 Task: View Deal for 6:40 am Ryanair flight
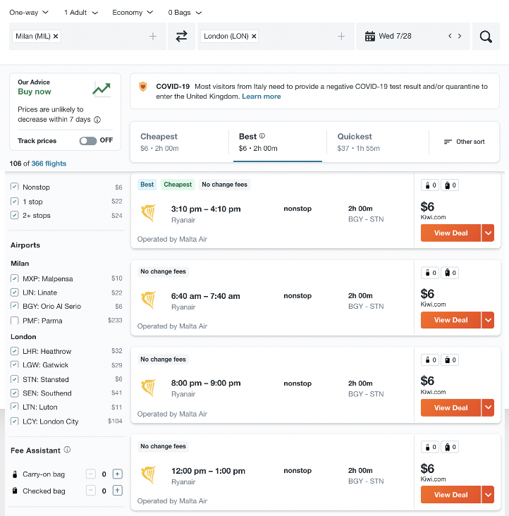tap(450, 320)
